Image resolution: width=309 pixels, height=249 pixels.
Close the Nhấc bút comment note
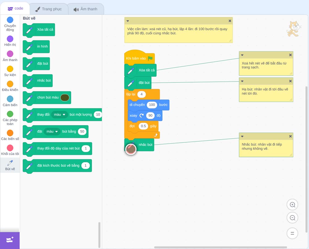[290, 136]
